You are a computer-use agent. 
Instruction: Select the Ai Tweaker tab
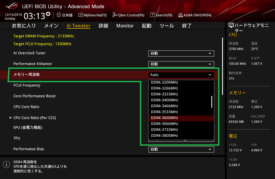tap(78, 26)
